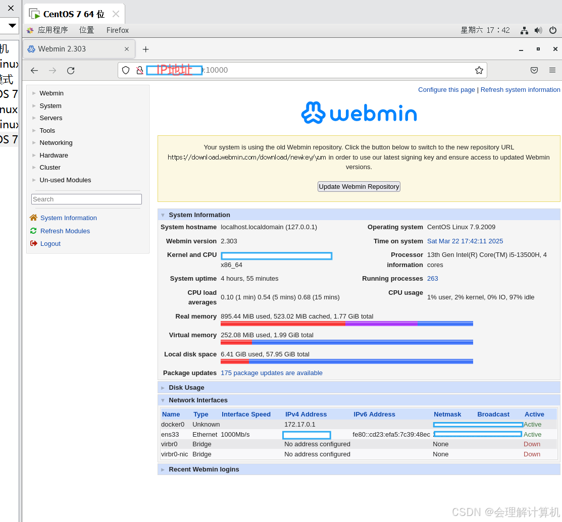Collapse the System Information section

(163, 215)
